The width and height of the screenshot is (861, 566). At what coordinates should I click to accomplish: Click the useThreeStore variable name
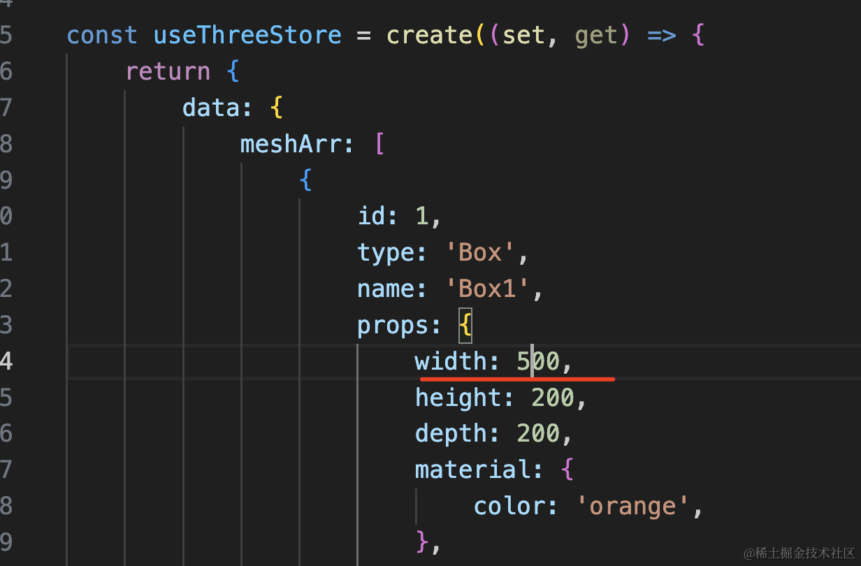247,35
